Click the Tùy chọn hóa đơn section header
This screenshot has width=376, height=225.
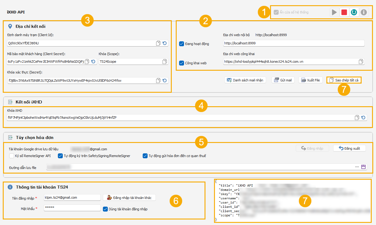pos(35,137)
